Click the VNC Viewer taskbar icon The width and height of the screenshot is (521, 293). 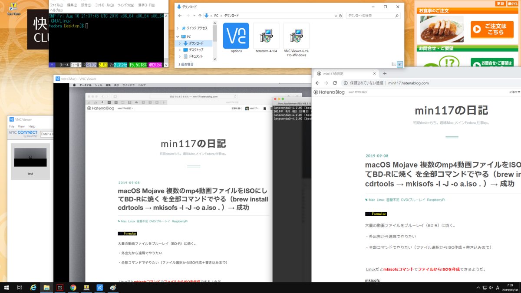pyautogui.click(x=99, y=287)
